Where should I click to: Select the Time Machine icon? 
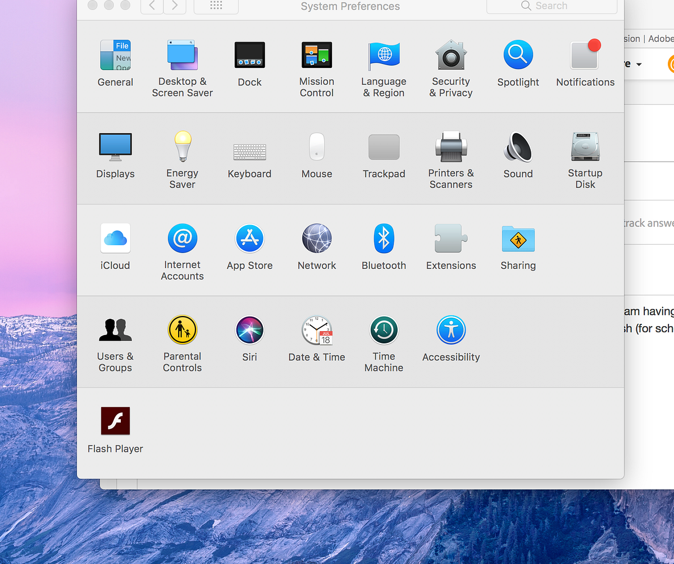tap(384, 330)
